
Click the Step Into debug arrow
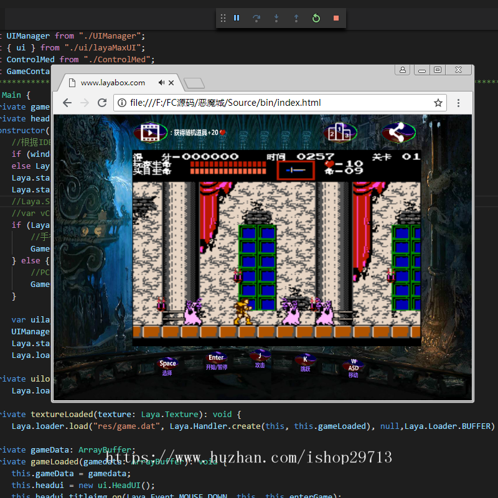[x=276, y=18]
